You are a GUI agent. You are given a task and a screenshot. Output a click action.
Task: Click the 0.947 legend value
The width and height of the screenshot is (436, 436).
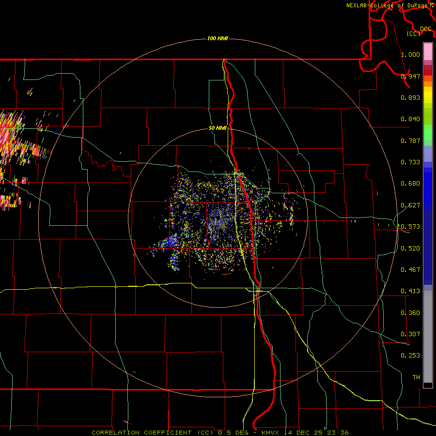410,76
